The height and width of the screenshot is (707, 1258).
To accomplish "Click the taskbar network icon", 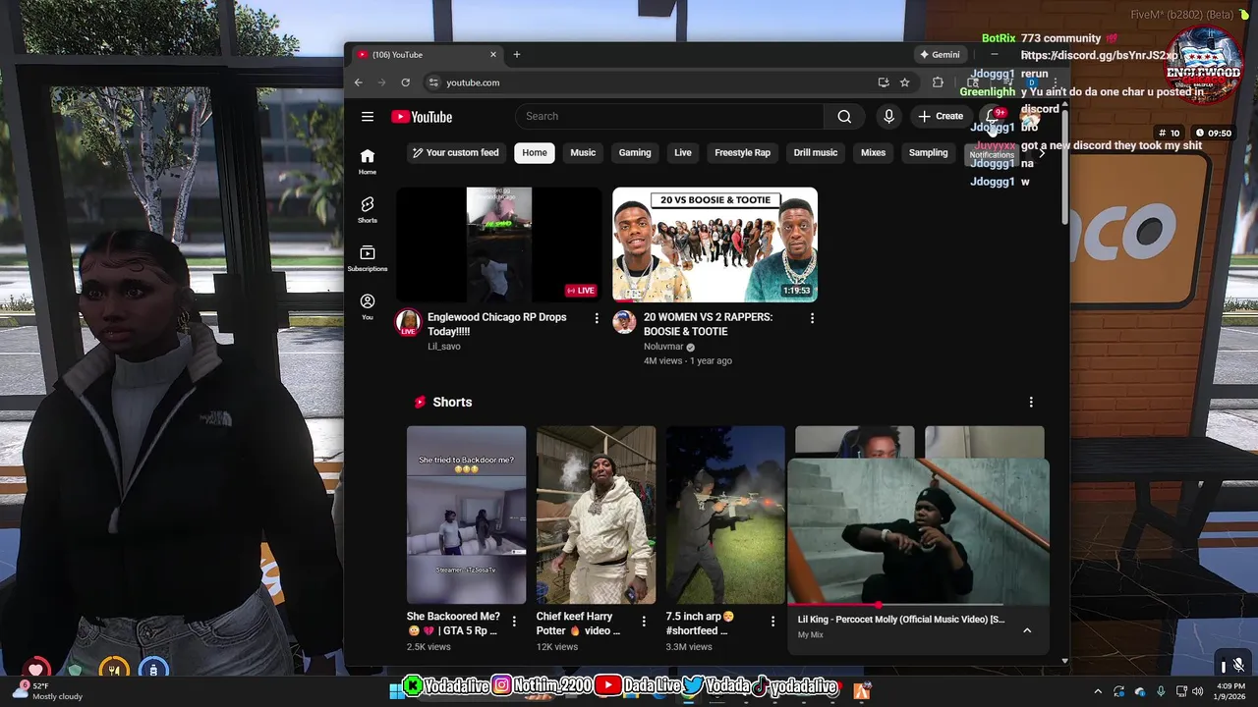I will tap(1181, 691).
